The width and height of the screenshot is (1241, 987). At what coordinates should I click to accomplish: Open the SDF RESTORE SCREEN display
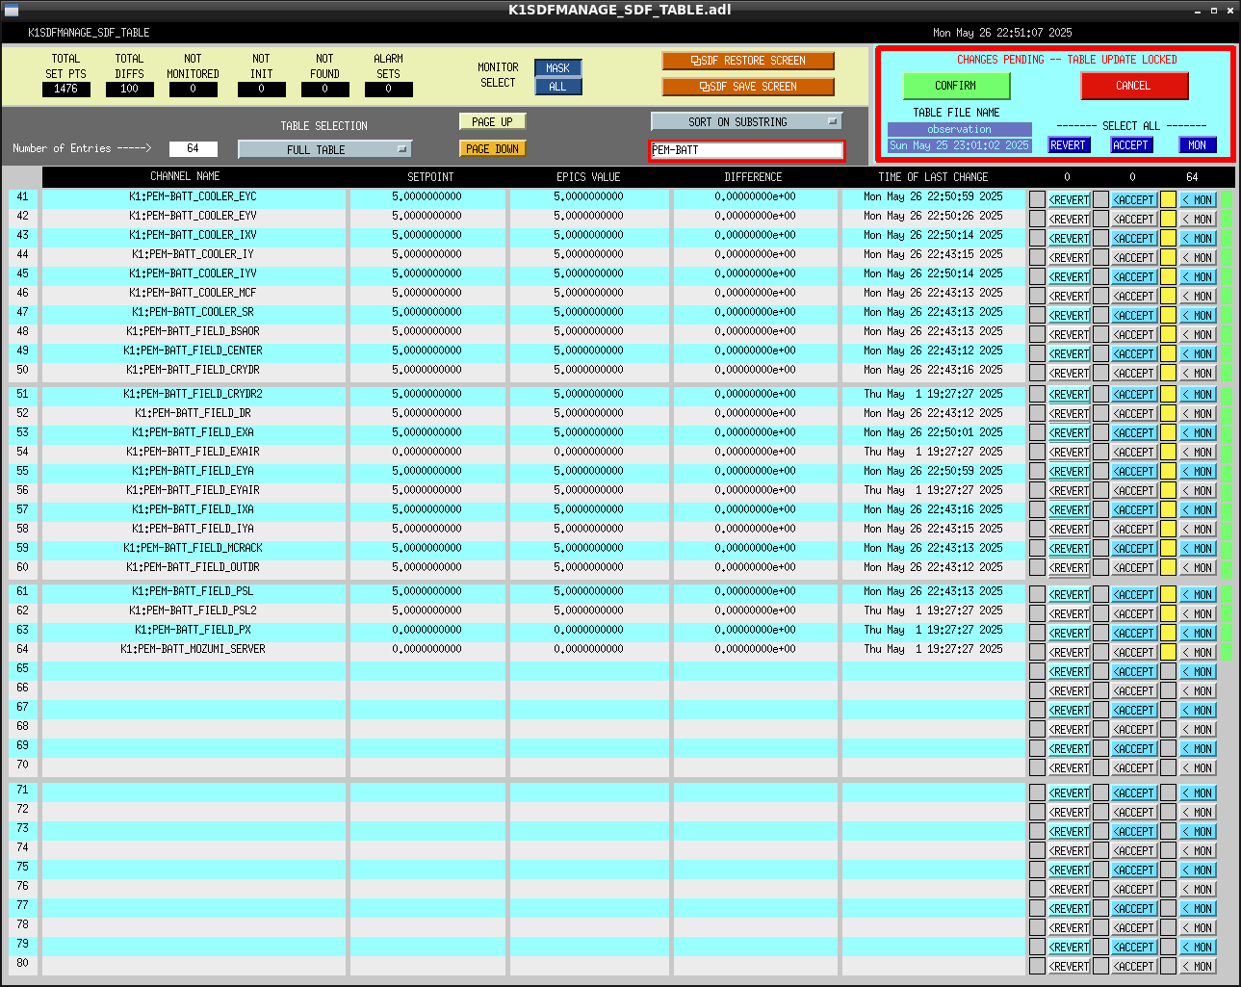pos(748,61)
